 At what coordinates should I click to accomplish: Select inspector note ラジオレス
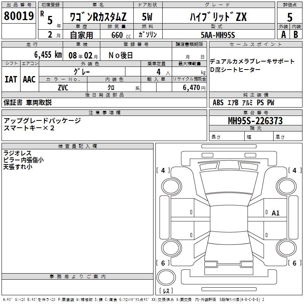click(x=17, y=153)
